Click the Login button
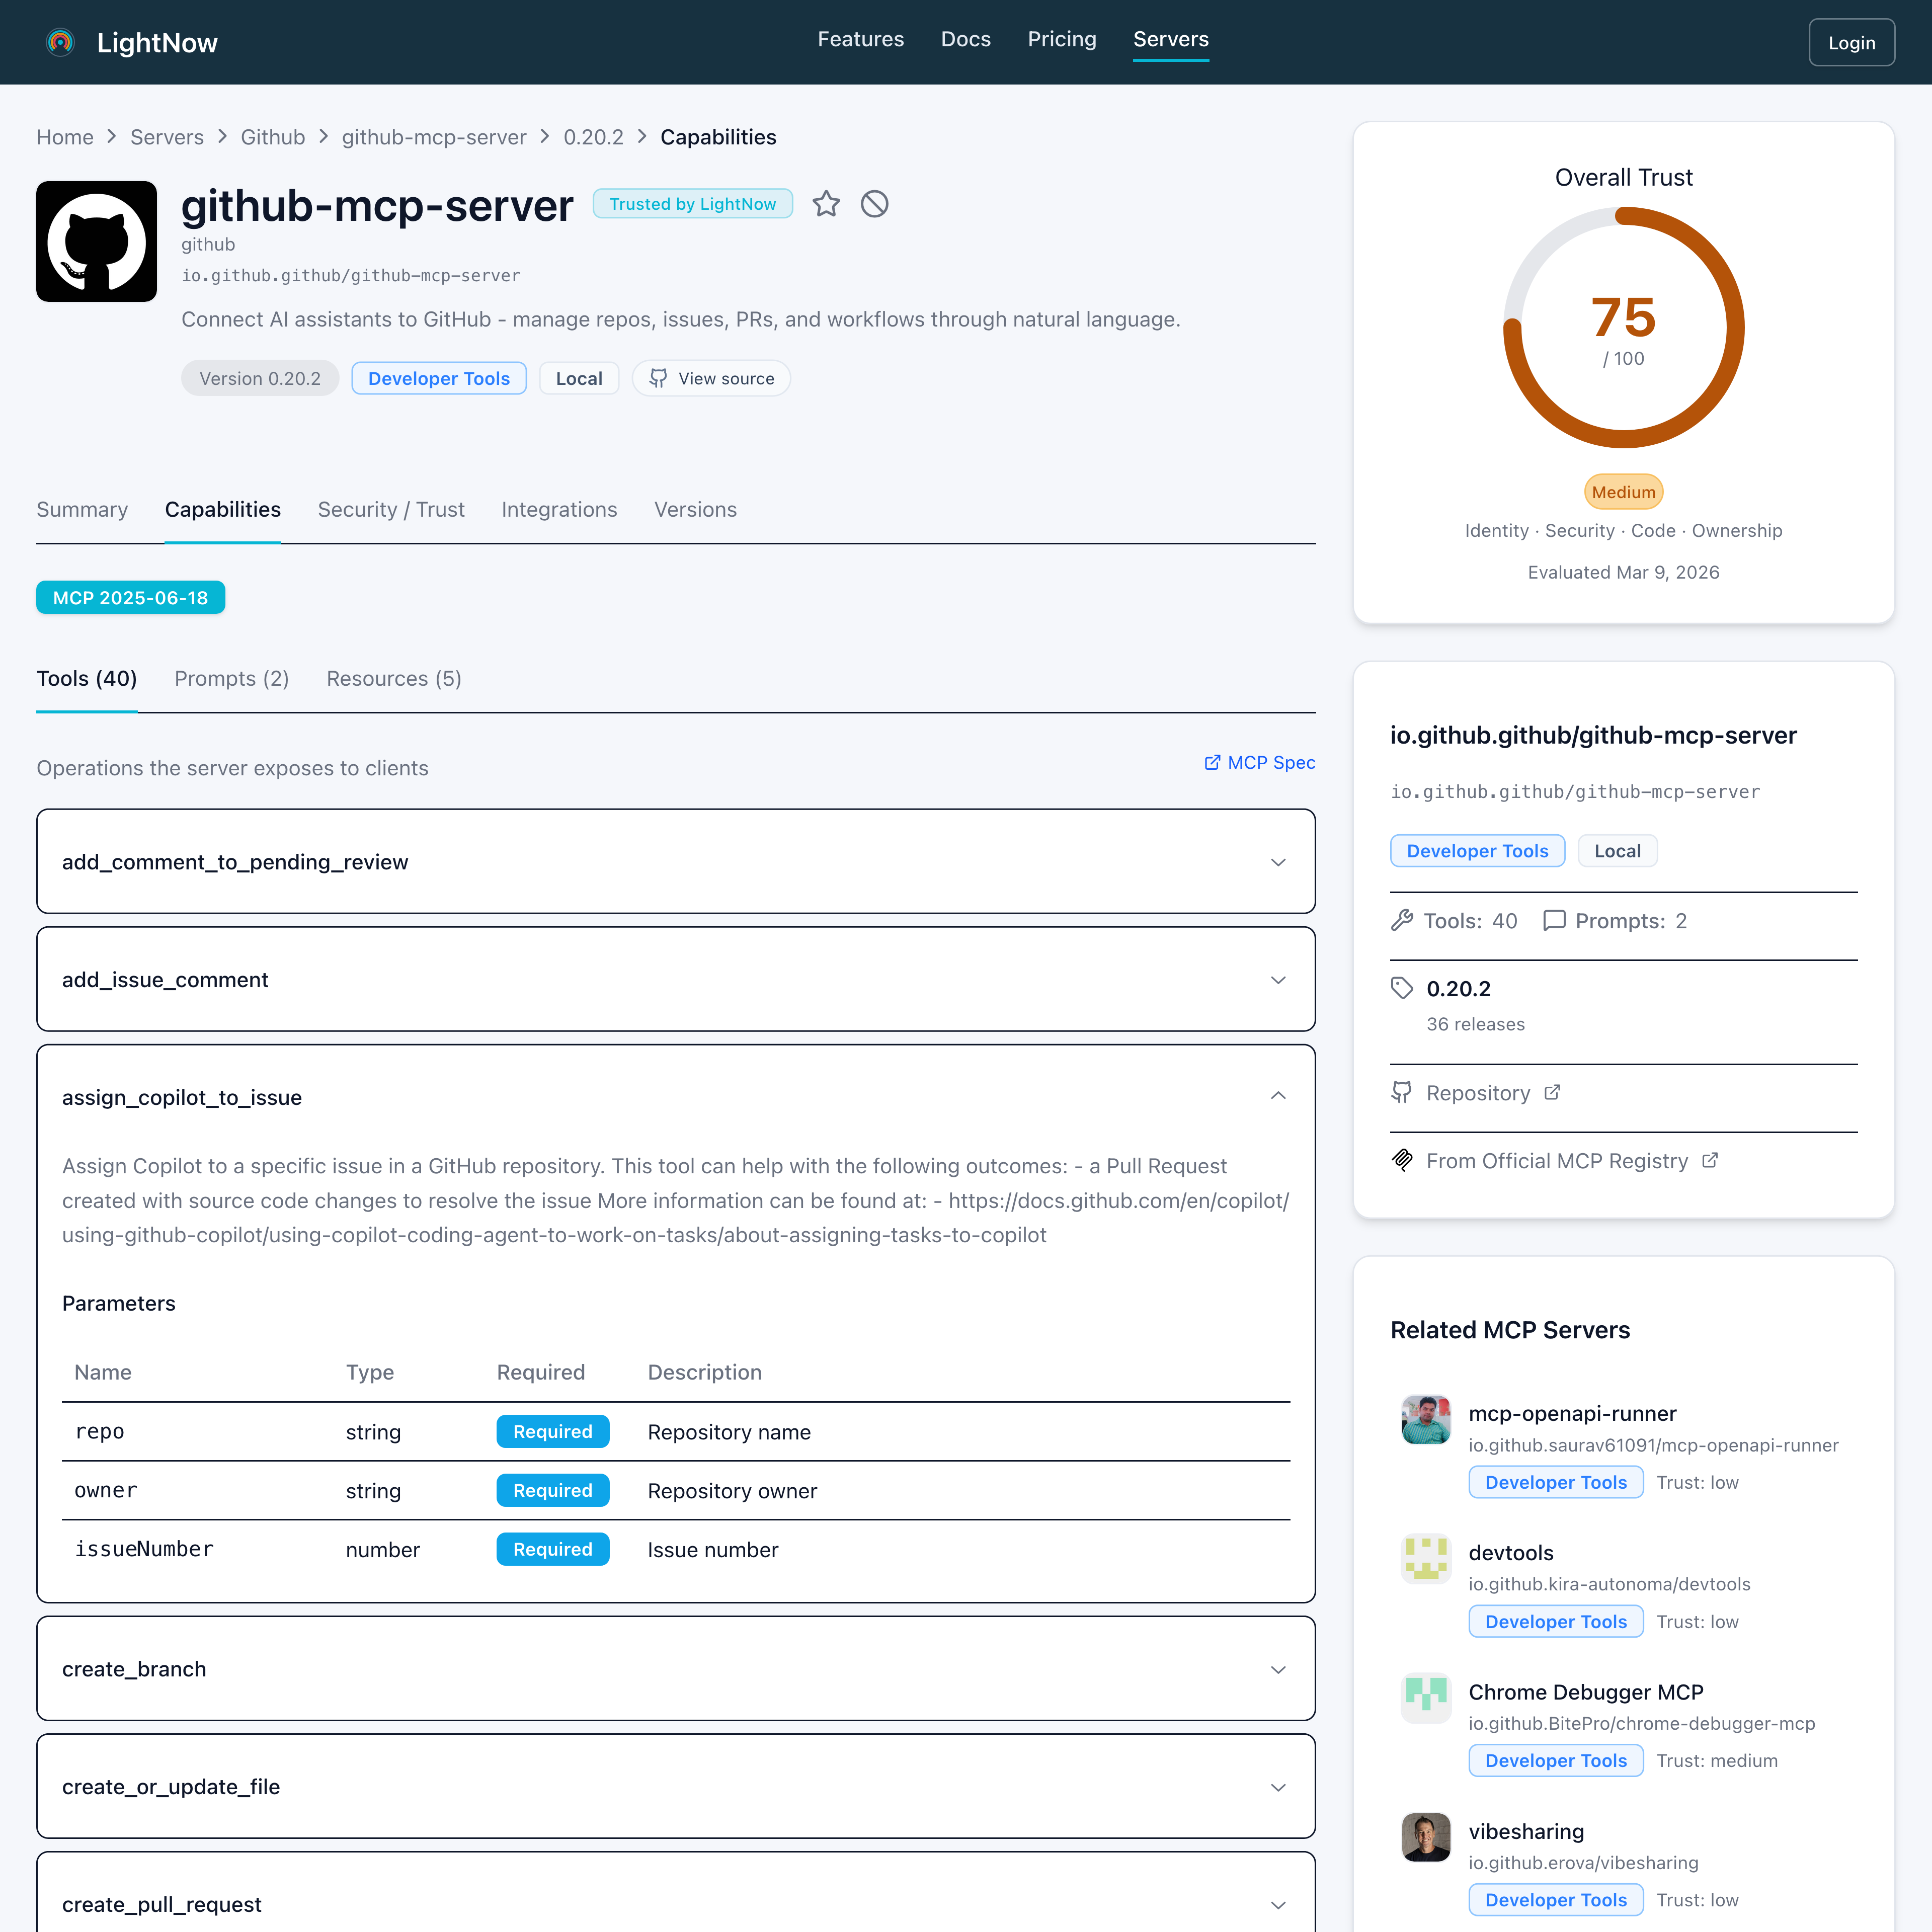 (x=1851, y=42)
